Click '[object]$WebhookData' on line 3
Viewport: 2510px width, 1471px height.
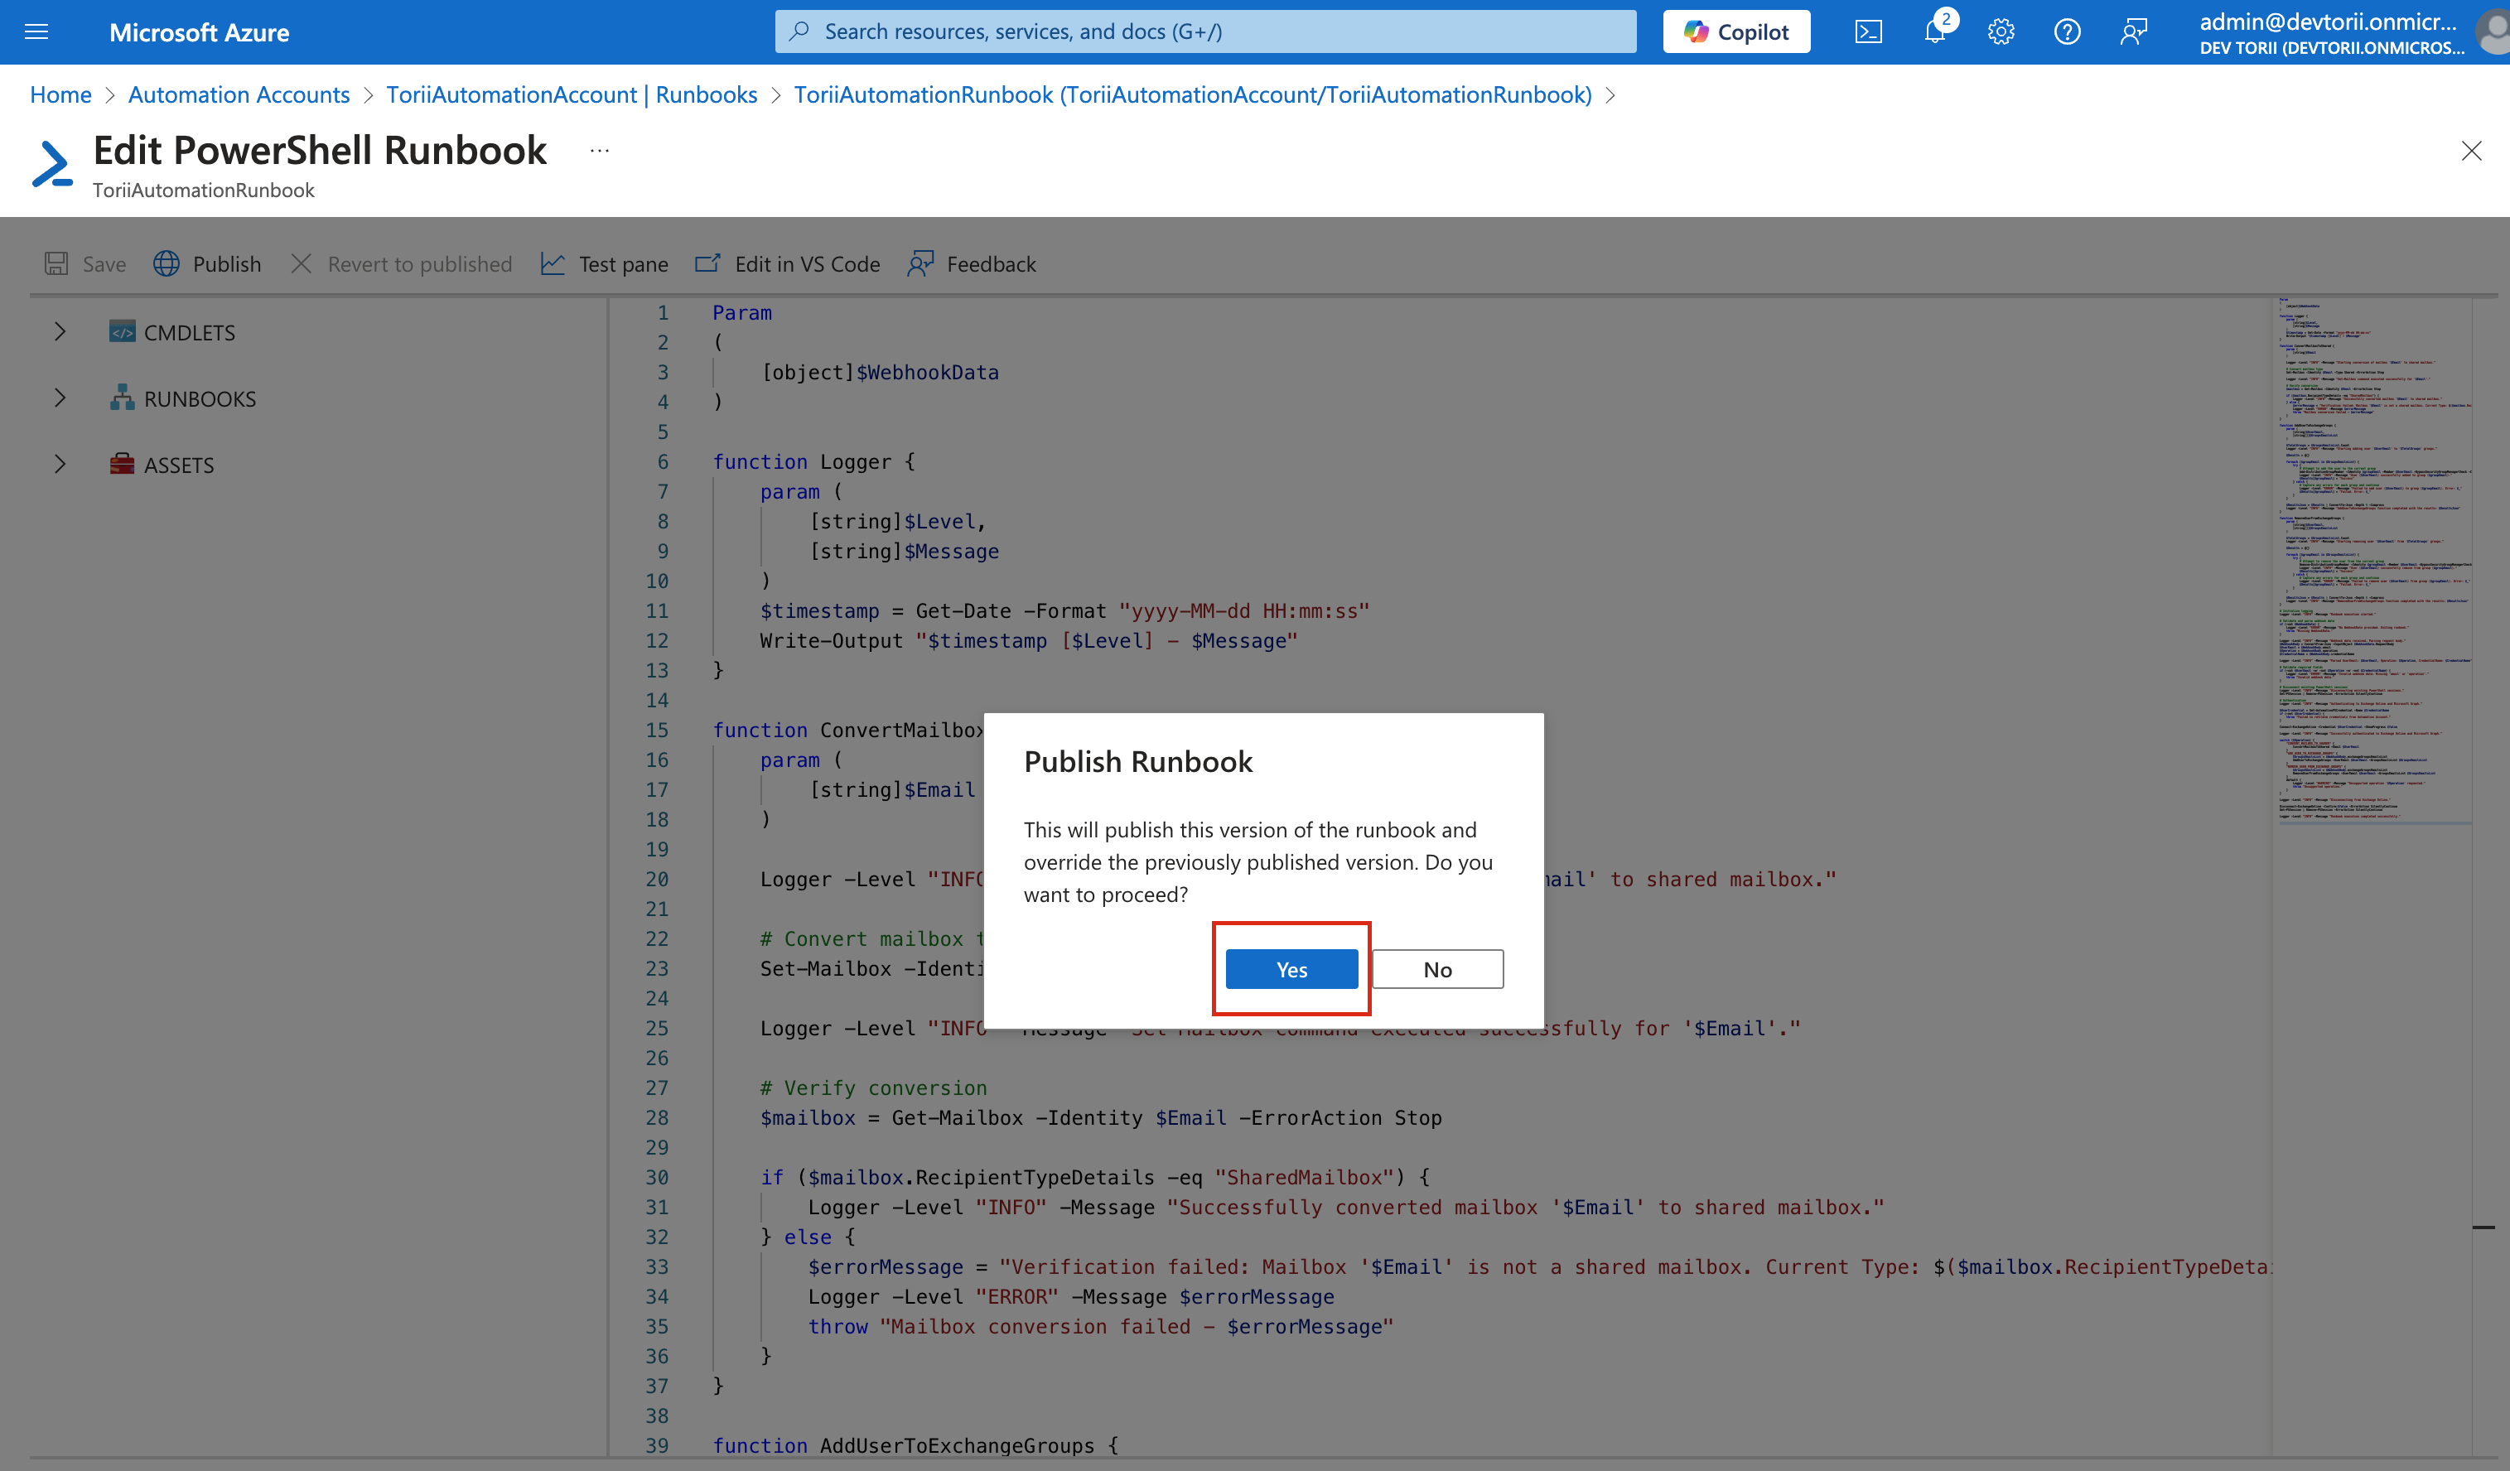881,373
